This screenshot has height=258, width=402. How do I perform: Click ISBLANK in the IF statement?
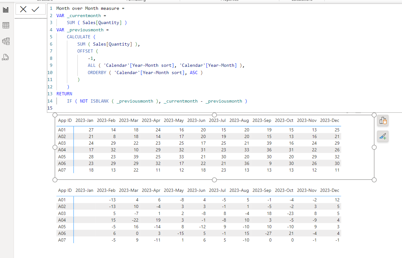click(x=100, y=101)
